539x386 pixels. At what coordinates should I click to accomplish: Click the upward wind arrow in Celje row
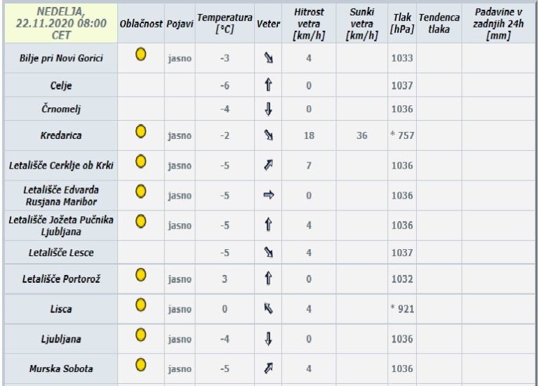click(x=269, y=84)
